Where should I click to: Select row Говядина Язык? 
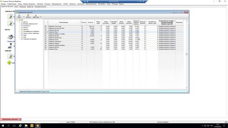(114, 49)
